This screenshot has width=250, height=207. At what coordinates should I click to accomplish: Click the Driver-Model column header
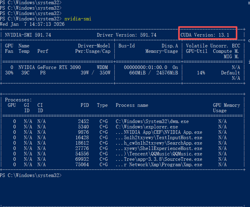[94, 46]
